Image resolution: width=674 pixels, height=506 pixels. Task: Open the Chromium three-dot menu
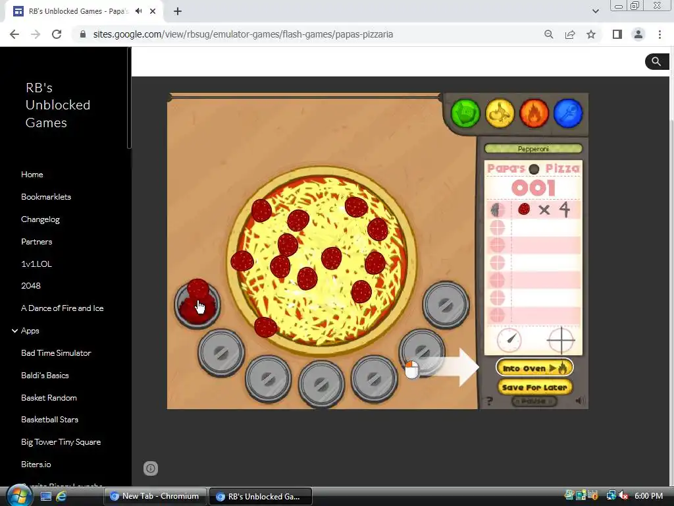pos(660,34)
